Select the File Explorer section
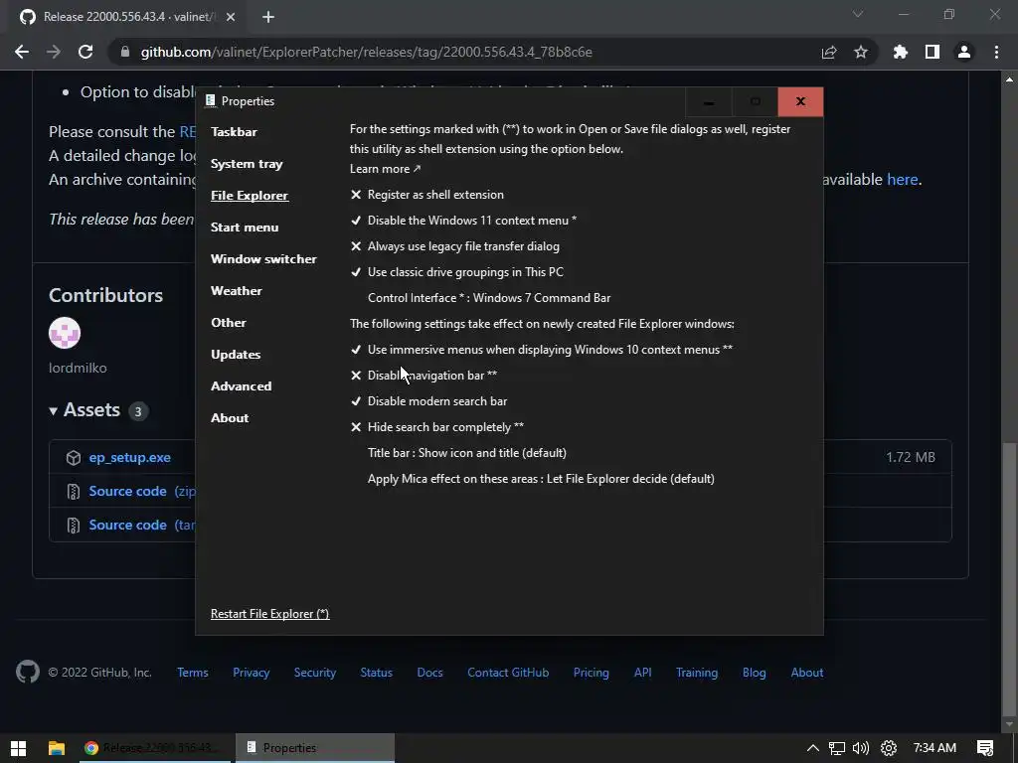Screen dimensions: 1018x763 pyautogui.click(x=250, y=196)
